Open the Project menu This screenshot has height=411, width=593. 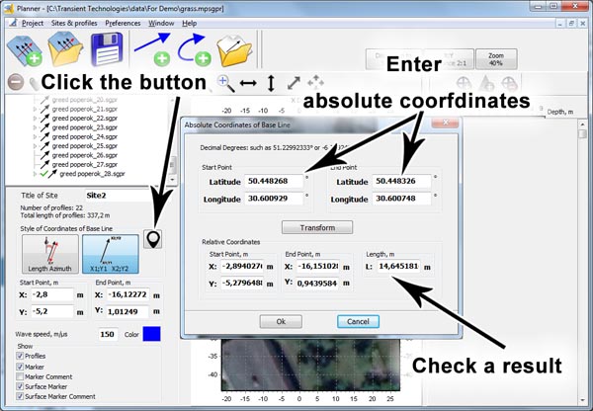click(x=33, y=23)
